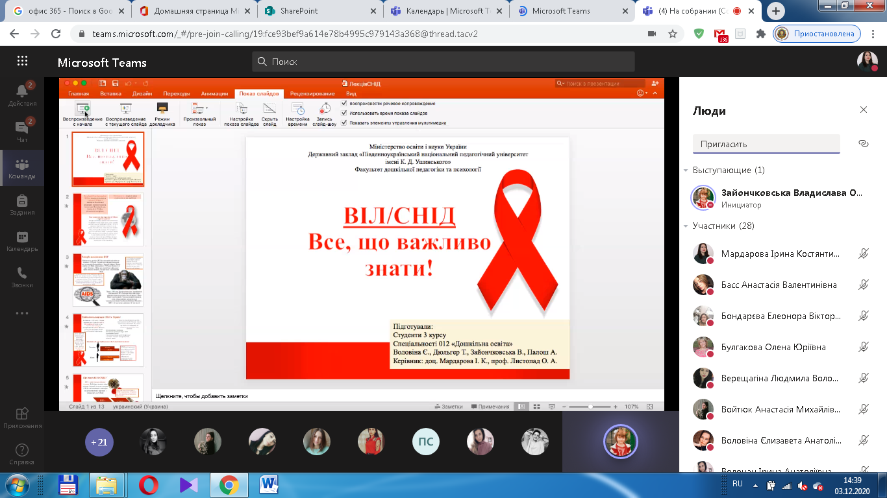The height and width of the screenshot is (498, 887).
Task: Switch to Анимации tab in PowerPoint
Action: [x=215, y=93]
